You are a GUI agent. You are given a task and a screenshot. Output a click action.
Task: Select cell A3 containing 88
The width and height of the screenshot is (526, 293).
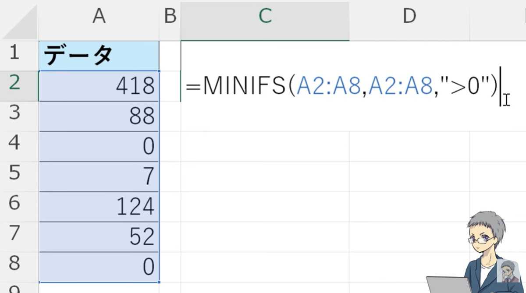pyautogui.click(x=99, y=116)
